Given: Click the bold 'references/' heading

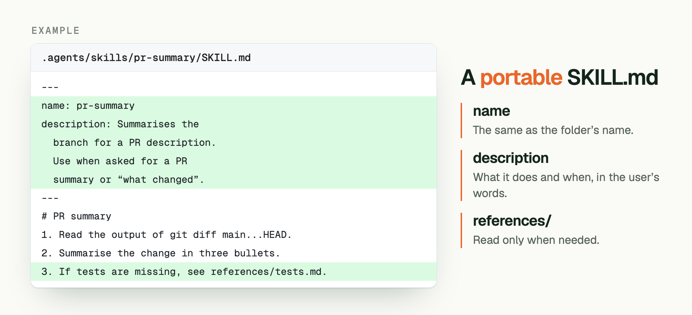Looking at the screenshot, I should pyautogui.click(x=512, y=221).
